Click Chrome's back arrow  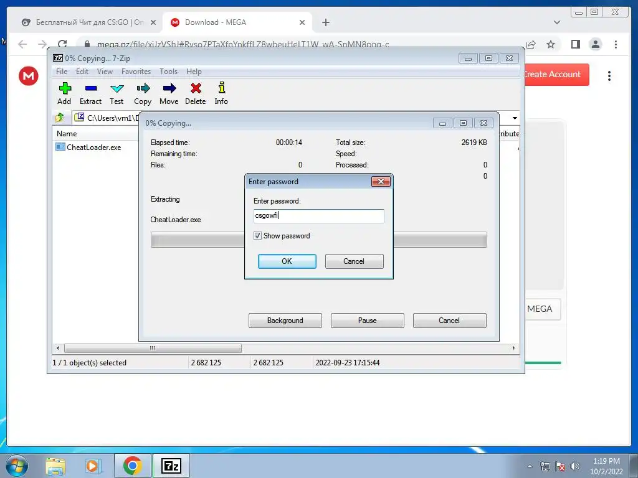(22, 44)
